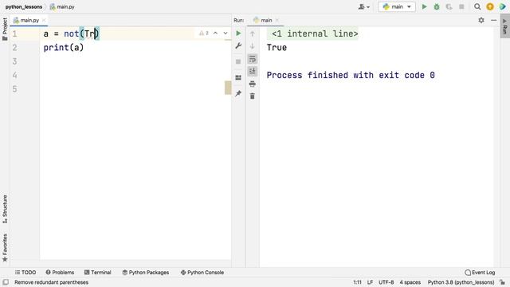Open run configuration wrench settings
Image resolution: width=510 pixels, height=287 pixels.
point(238,45)
